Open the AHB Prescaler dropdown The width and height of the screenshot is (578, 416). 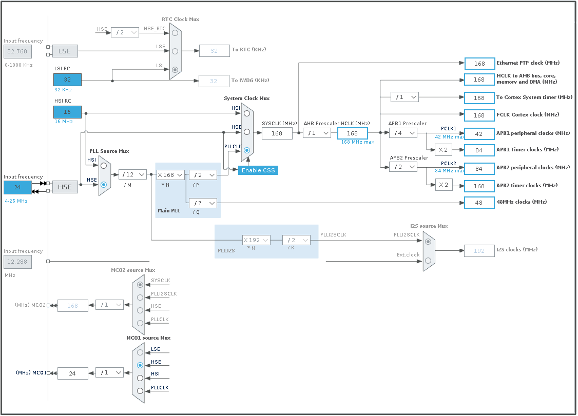[317, 133]
